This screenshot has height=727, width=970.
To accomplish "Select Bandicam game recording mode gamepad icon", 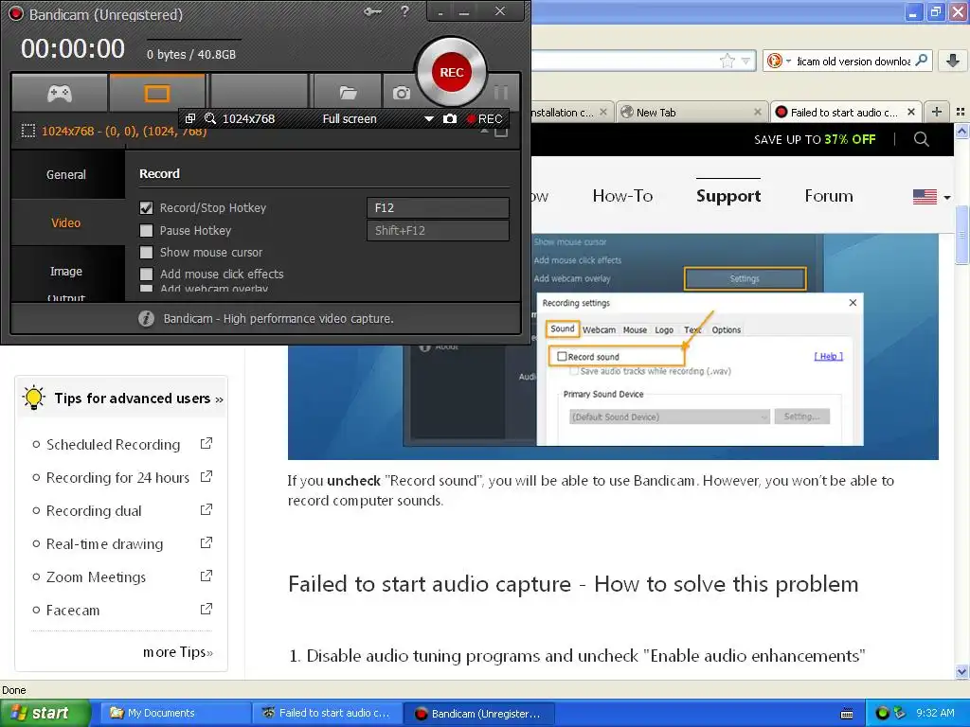I will tap(60, 94).
